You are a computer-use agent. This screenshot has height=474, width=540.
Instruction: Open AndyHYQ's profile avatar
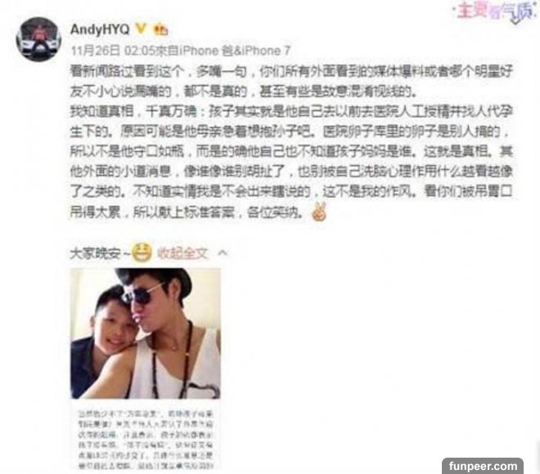(38, 39)
